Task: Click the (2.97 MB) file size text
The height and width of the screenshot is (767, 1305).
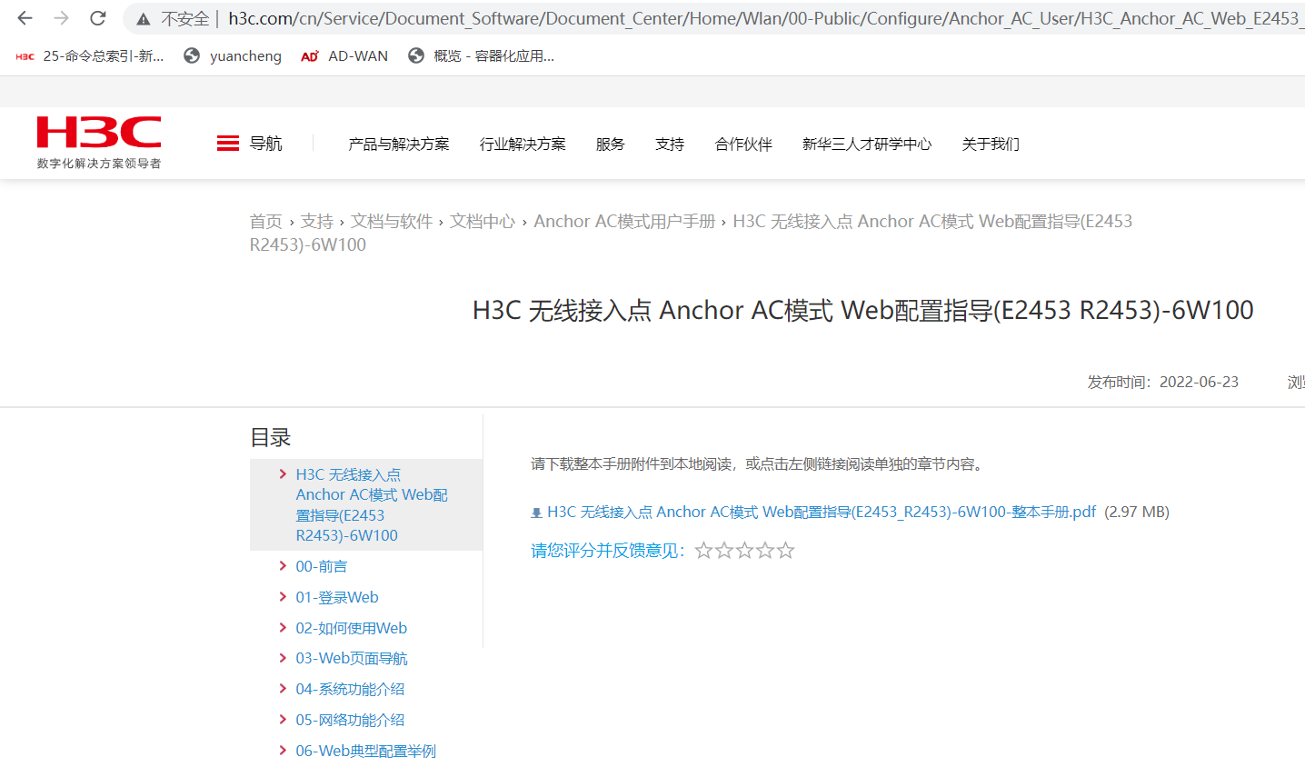Action: [1137, 513]
